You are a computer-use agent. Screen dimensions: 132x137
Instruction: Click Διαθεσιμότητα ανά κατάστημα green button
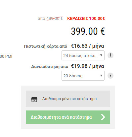click(68, 117)
